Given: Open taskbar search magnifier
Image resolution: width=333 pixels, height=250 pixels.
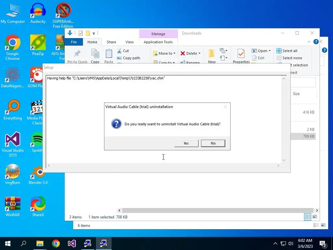Looking at the screenshot, I should [x=23, y=243].
